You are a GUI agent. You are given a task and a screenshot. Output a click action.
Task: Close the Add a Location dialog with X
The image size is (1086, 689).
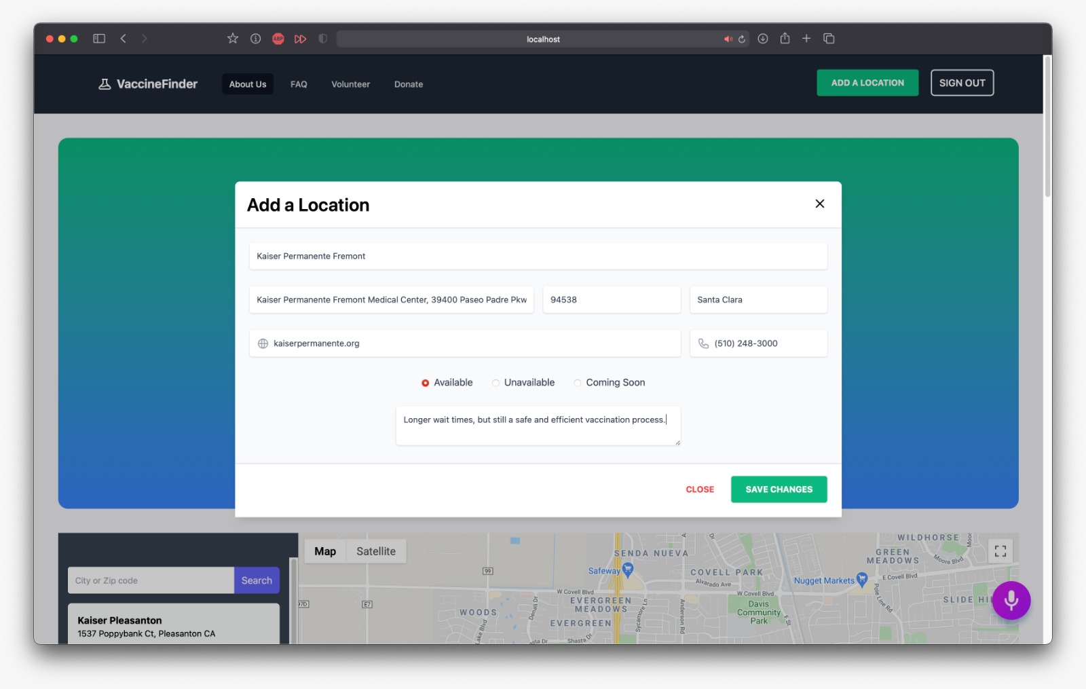[820, 204]
